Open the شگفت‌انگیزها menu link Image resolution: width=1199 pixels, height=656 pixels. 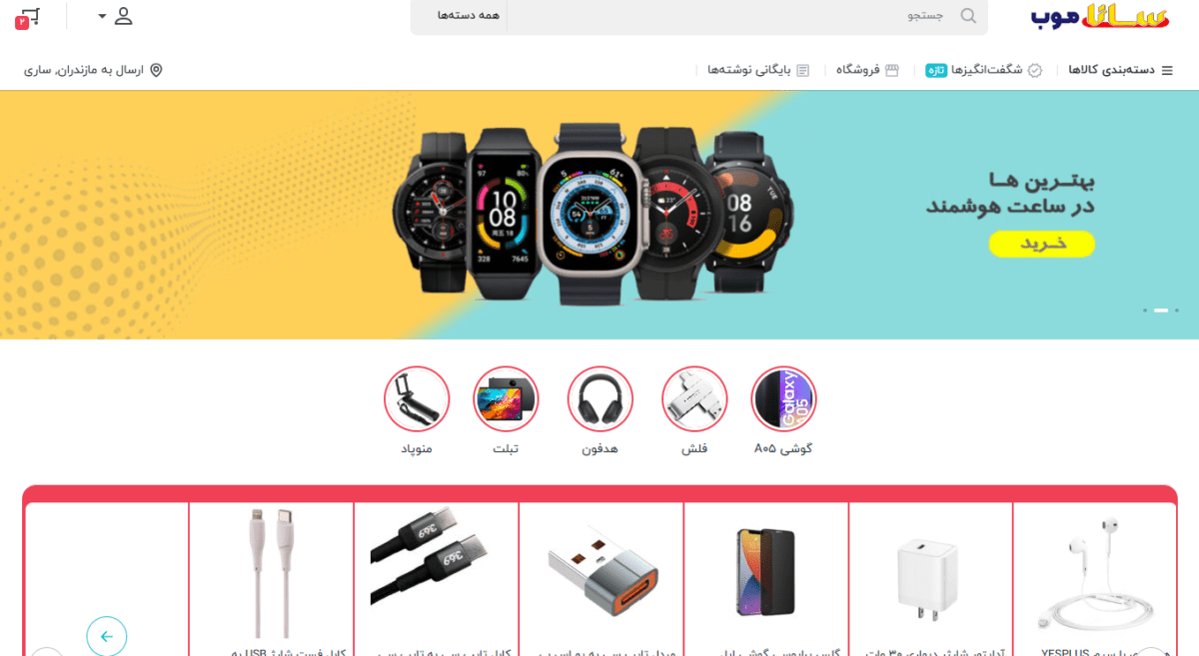click(x=984, y=70)
